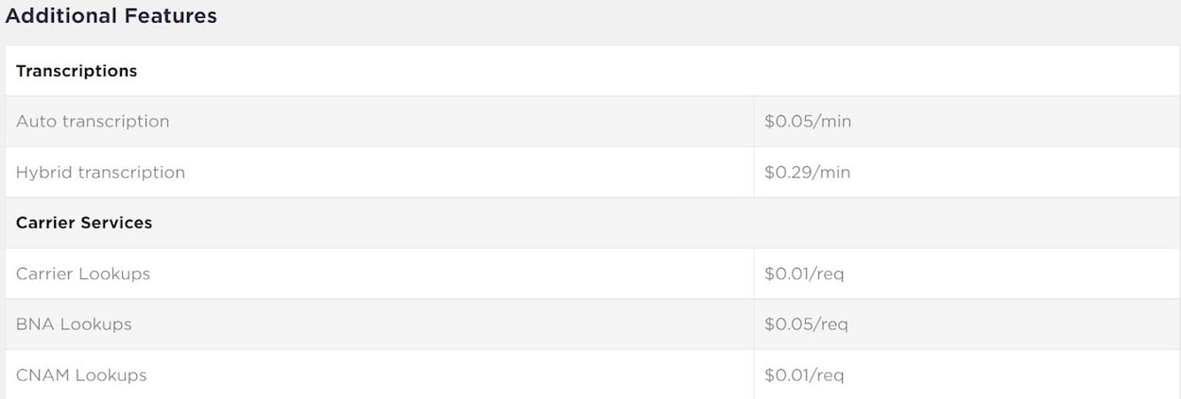Click the Hybrid transcription row's empty middle area
Viewport: 1181px width, 399px height.
[x=470, y=173]
